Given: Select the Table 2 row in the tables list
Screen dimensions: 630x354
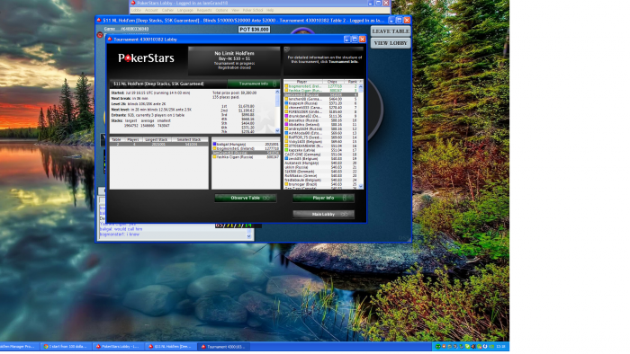Looking at the screenshot, I should [x=158, y=144].
